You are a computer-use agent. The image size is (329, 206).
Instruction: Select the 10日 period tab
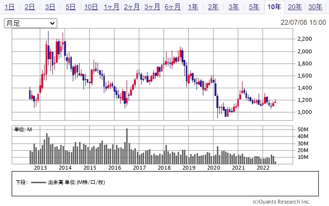pos(91,7)
